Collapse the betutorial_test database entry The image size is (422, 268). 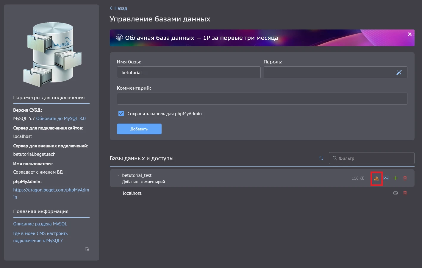(118, 175)
